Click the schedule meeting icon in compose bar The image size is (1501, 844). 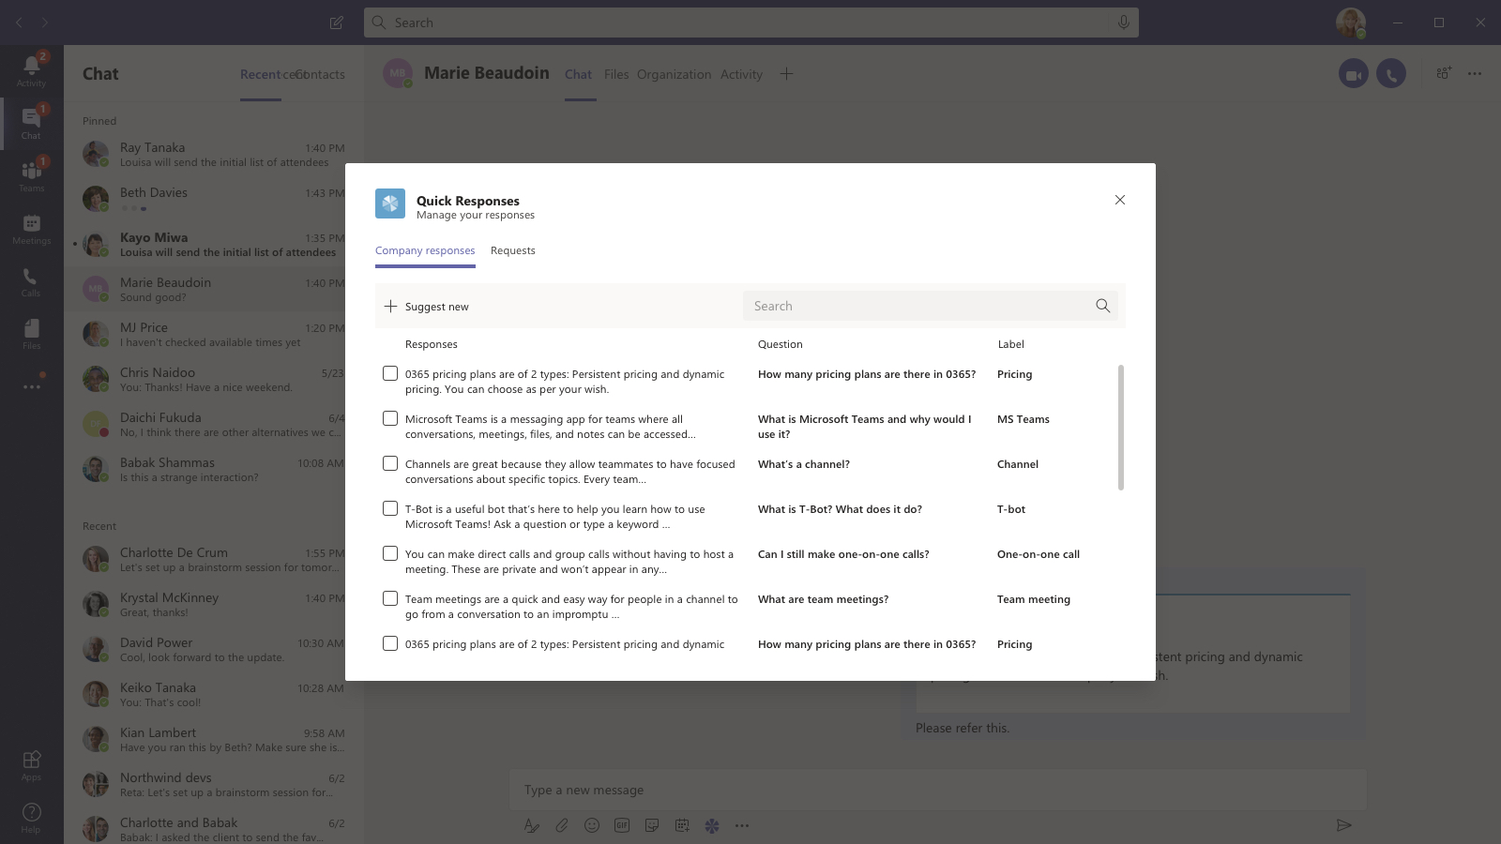(682, 825)
